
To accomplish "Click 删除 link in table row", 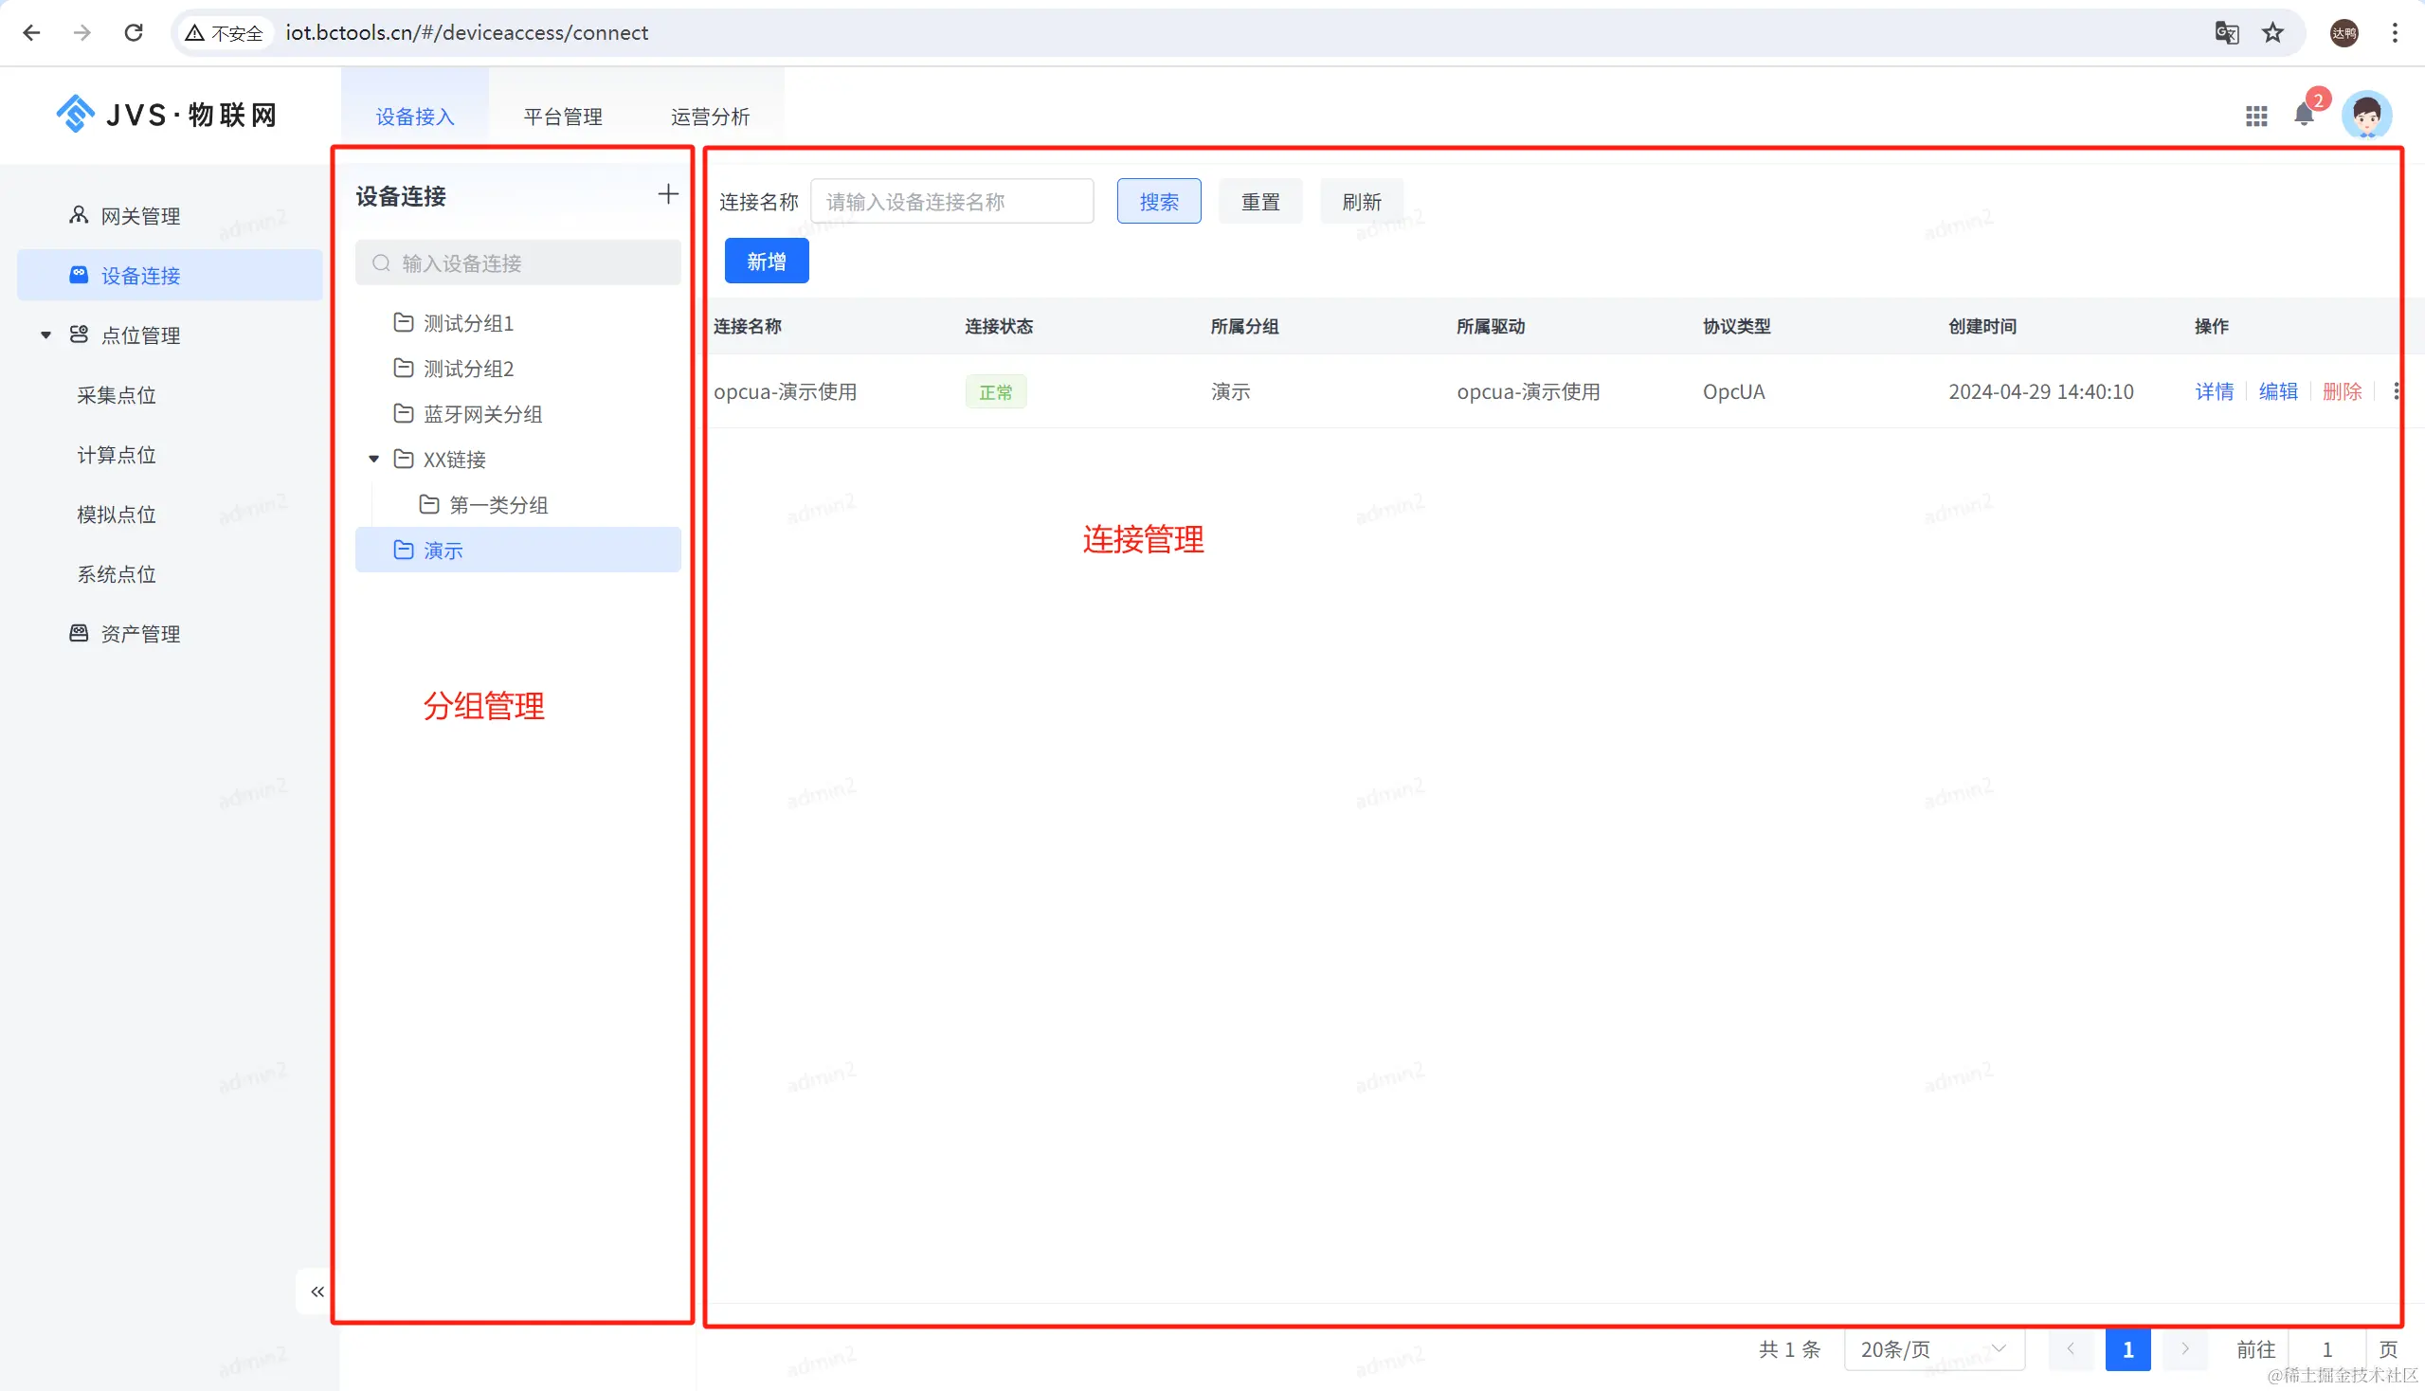I will click(x=2341, y=390).
